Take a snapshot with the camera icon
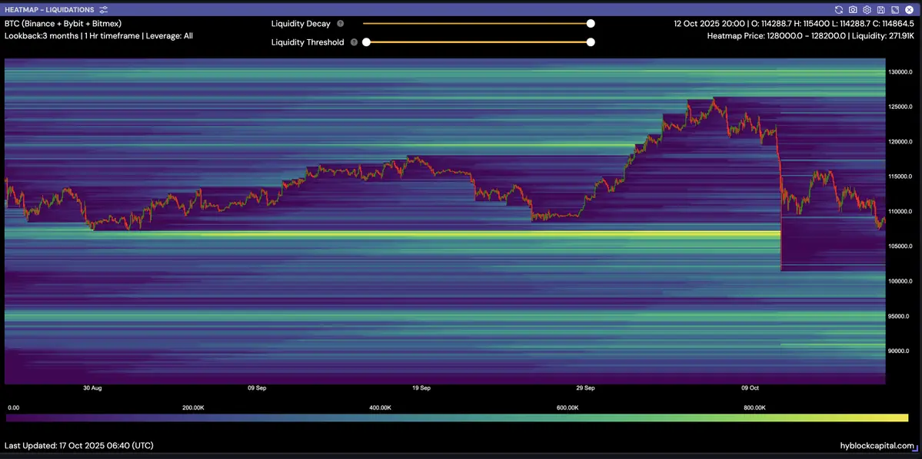Screen dimensions: 922x459 click(853, 10)
